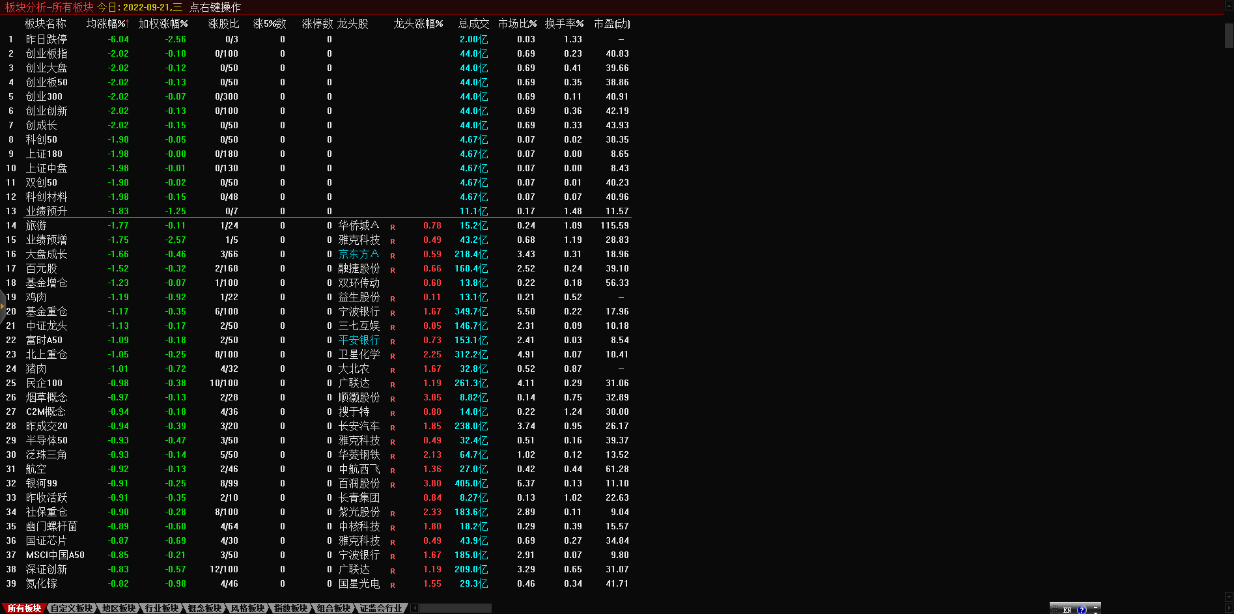Image resolution: width=1234 pixels, height=614 pixels.
Task: Select the 旅游 sector row
Action: 36,225
